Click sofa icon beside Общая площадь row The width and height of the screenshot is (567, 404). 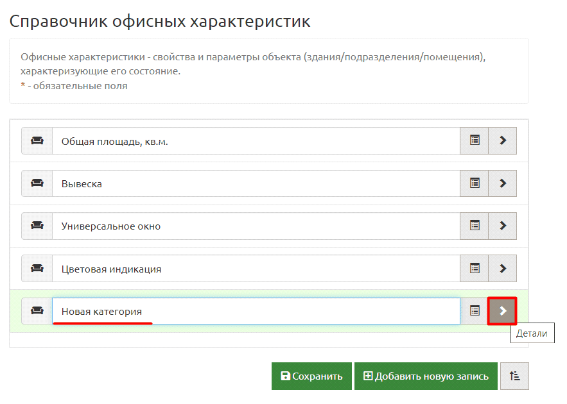[37, 141]
